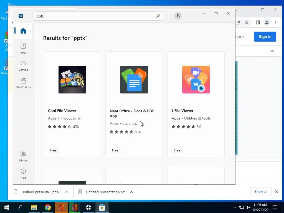Click the 1 File Viewer app icon
The image size is (284, 213).
196,80
